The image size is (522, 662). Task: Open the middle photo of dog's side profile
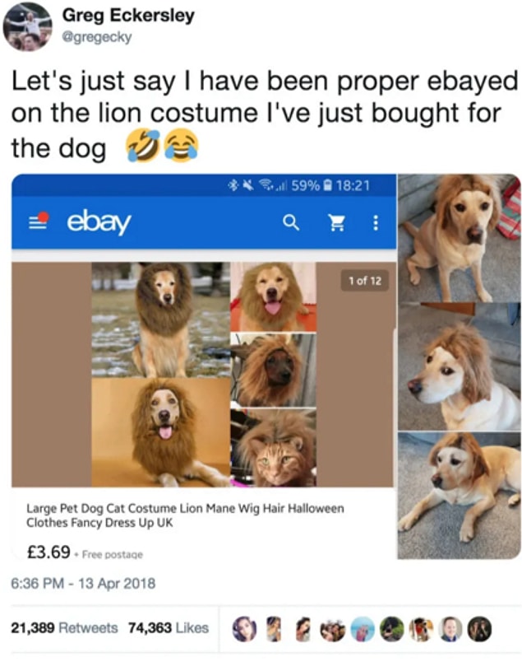click(460, 367)
